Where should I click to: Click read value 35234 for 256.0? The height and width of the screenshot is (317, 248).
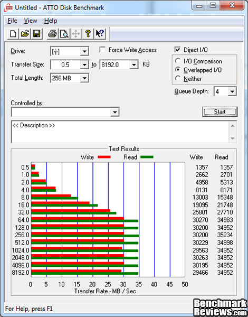225,235
